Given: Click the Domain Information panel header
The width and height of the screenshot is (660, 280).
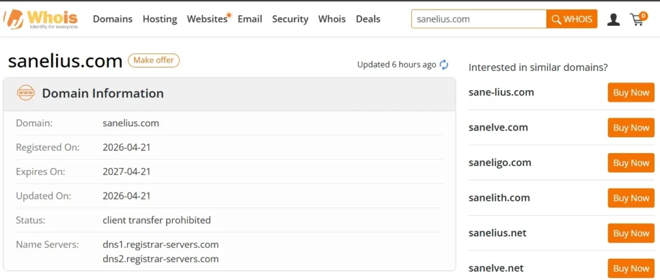Looking at the screenshot, I should pos(229,93).
